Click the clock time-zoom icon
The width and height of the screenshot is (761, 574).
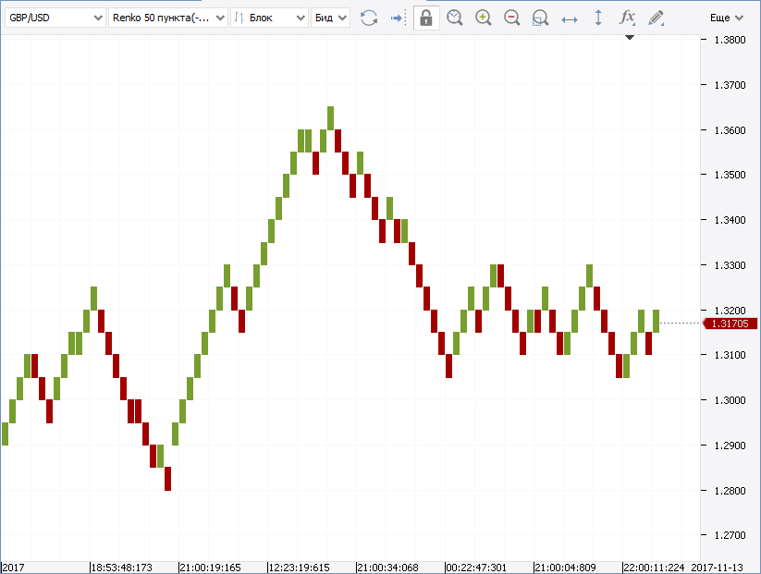[x=454, y=18]
